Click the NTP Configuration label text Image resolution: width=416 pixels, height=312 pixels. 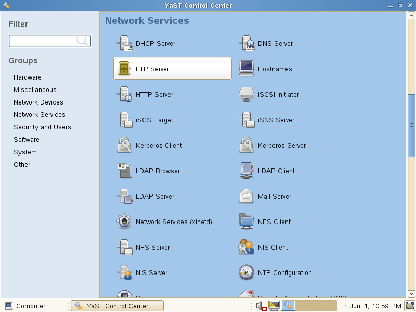pyautogui.click(x=284, y=272)
